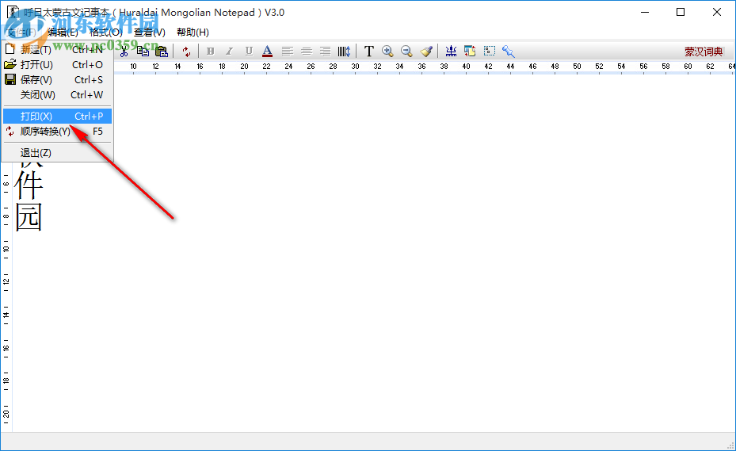Click the two-windows toolbar icon

point(470,52)
